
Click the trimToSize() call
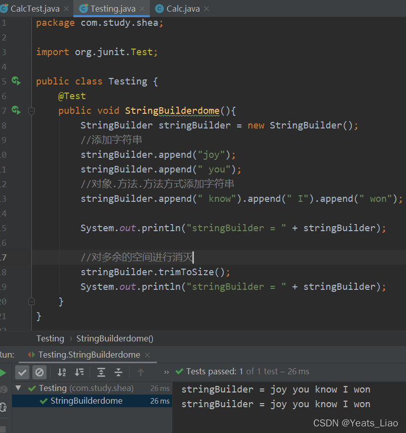191,272
